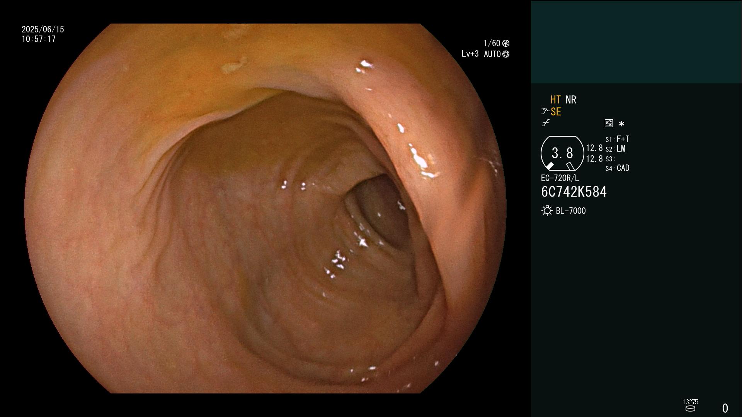The height and width of the screenshot is (417, 742).
Task: Click the date 2025/06/15
Action: click(43, 29)
